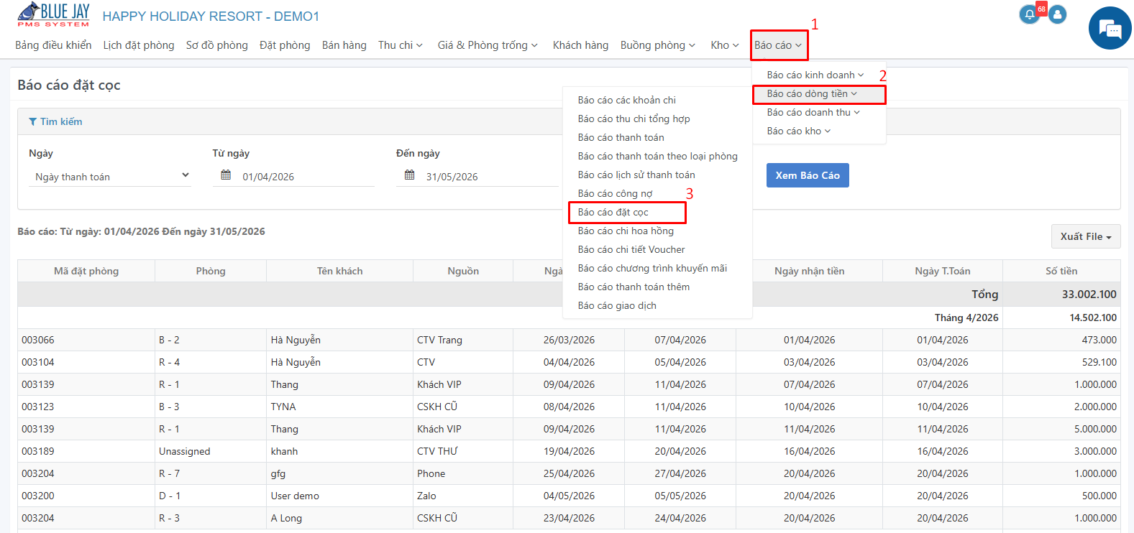Select Báo cáo lịch sử thanh toán
Viewport: 1134px width, 533px height.
pyautogui.click(x=636, y=175)
